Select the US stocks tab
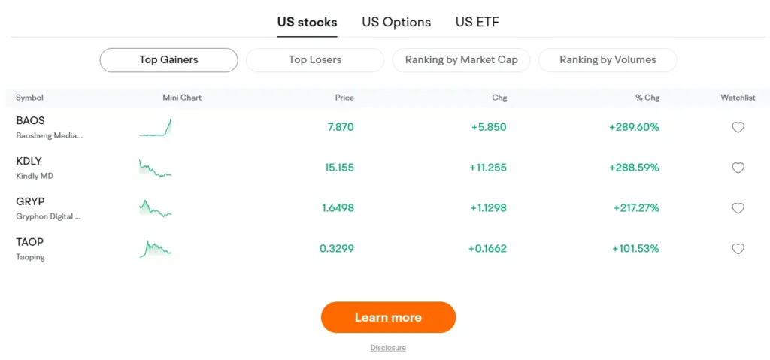The width and height of the screenshot is (770, 360). 307,22
